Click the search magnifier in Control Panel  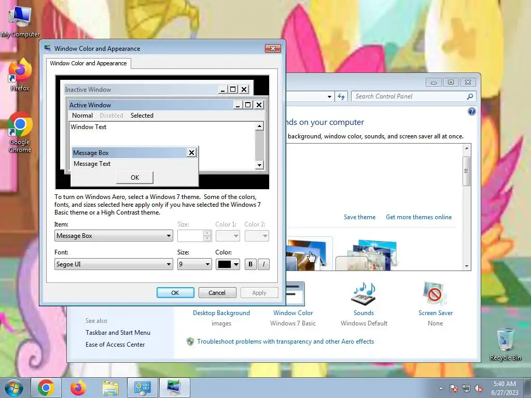pyautogui.click(x=470, y=96)
